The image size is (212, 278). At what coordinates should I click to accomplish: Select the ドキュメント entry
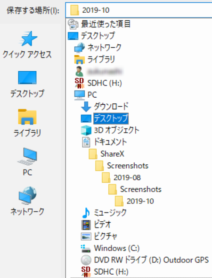click(104, 142)
